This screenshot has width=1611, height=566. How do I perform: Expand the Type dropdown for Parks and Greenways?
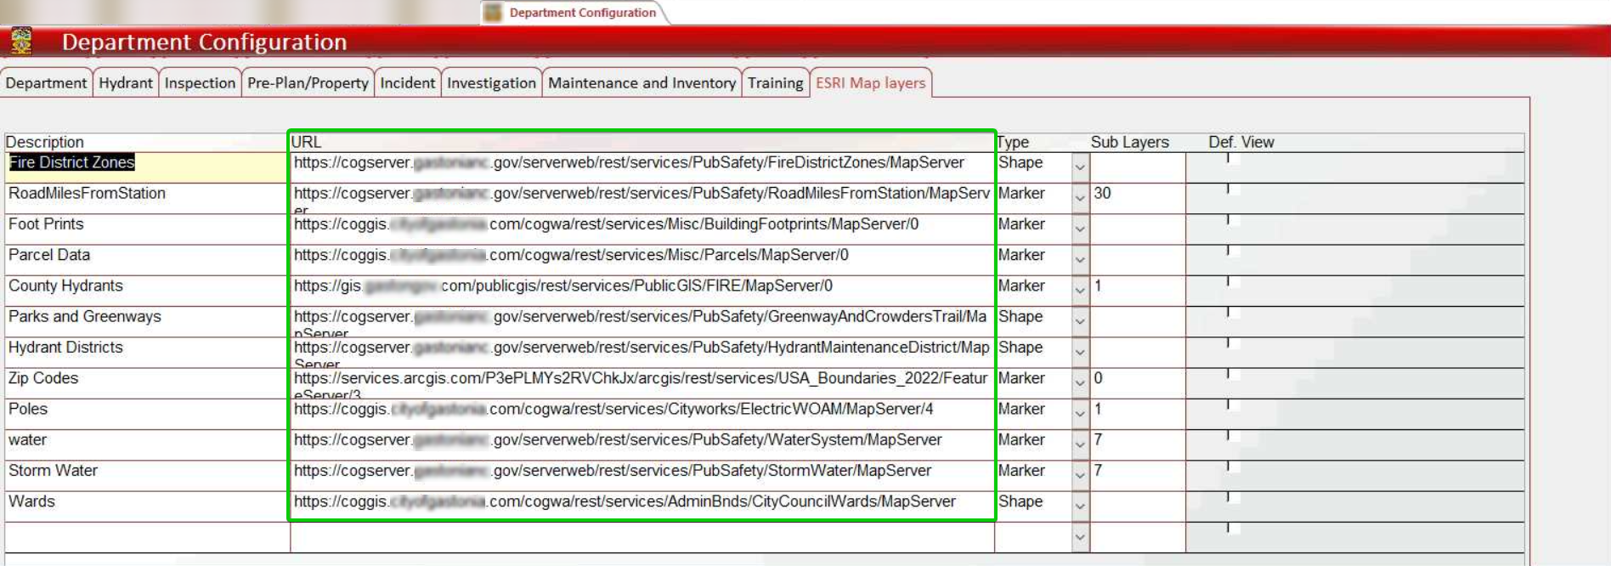click(1080, 321)
